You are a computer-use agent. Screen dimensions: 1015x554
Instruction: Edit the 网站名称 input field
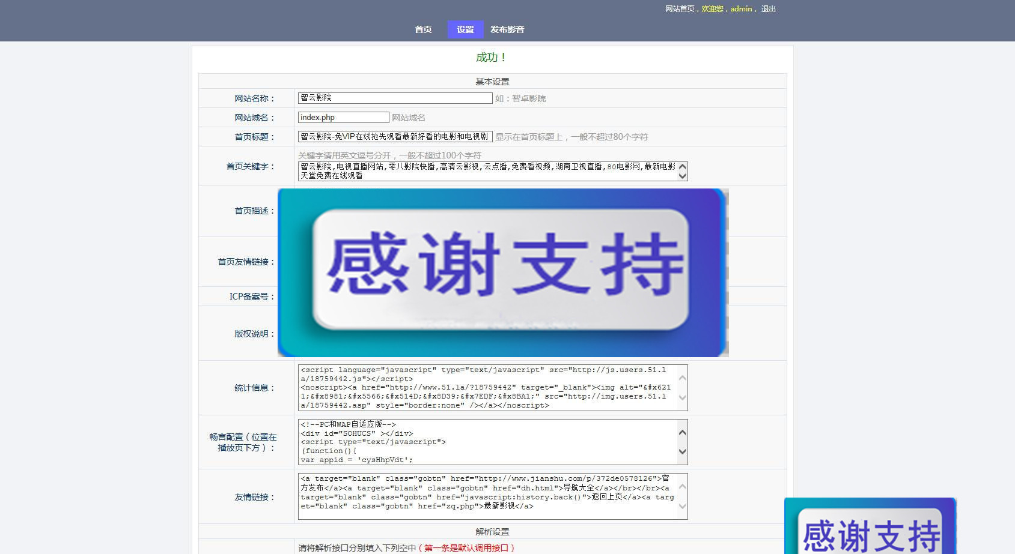coord(395,98)
